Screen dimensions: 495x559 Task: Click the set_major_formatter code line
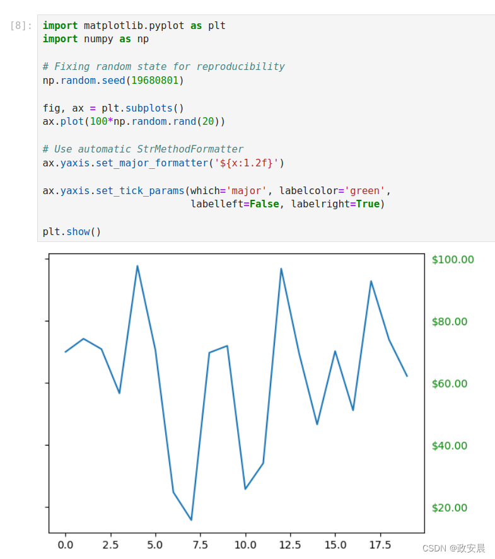(x=163, y=163)
